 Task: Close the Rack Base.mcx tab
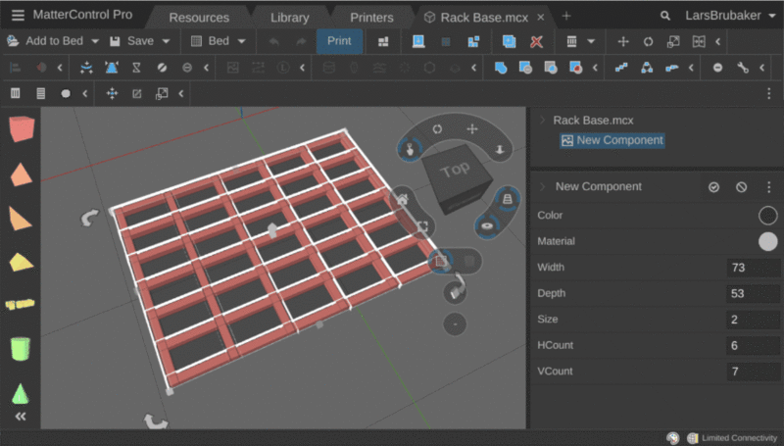pyautogui.click(x=541, y=18)
